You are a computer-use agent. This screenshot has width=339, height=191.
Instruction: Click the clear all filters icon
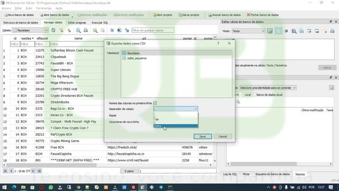(61, 30)
